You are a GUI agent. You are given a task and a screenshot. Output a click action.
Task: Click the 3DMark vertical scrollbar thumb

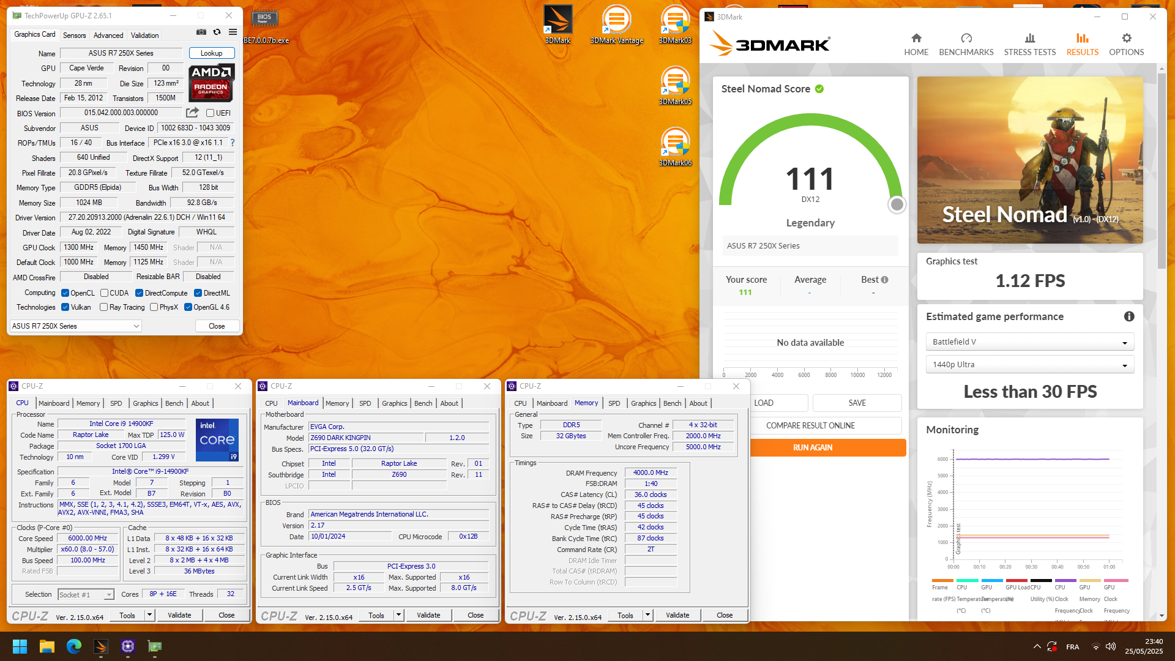[1162, 170]
